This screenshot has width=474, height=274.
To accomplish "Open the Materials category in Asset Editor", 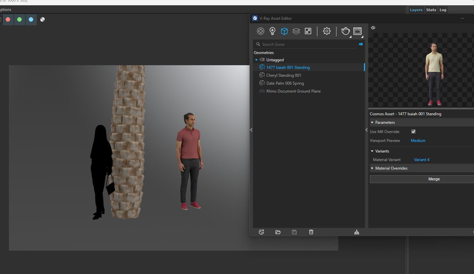I will click(261, 31).
